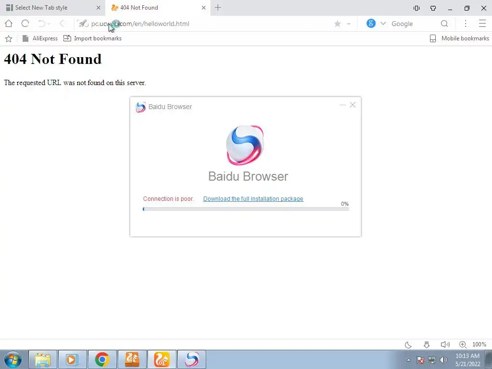The width and height of the screenshot is (492, 369).
Task: Click the network tray icon
Action: pyautogui.click(x=432, y=360)
